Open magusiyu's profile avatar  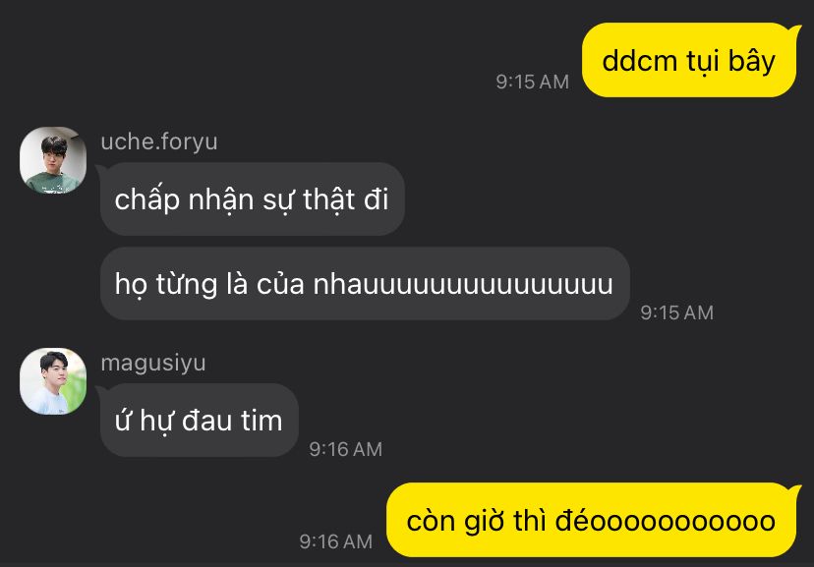point(53,381)
